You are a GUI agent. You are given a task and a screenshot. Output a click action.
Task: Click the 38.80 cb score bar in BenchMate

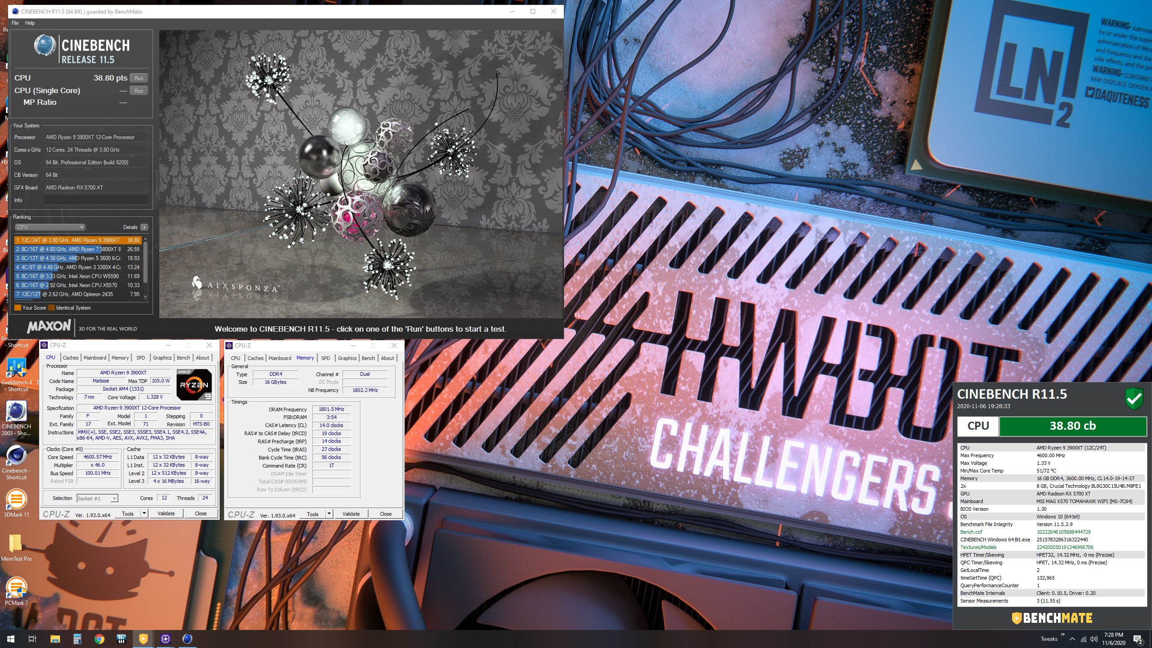pyautogui.click(x=1072, y=426)
